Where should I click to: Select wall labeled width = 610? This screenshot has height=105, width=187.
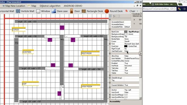61,22
